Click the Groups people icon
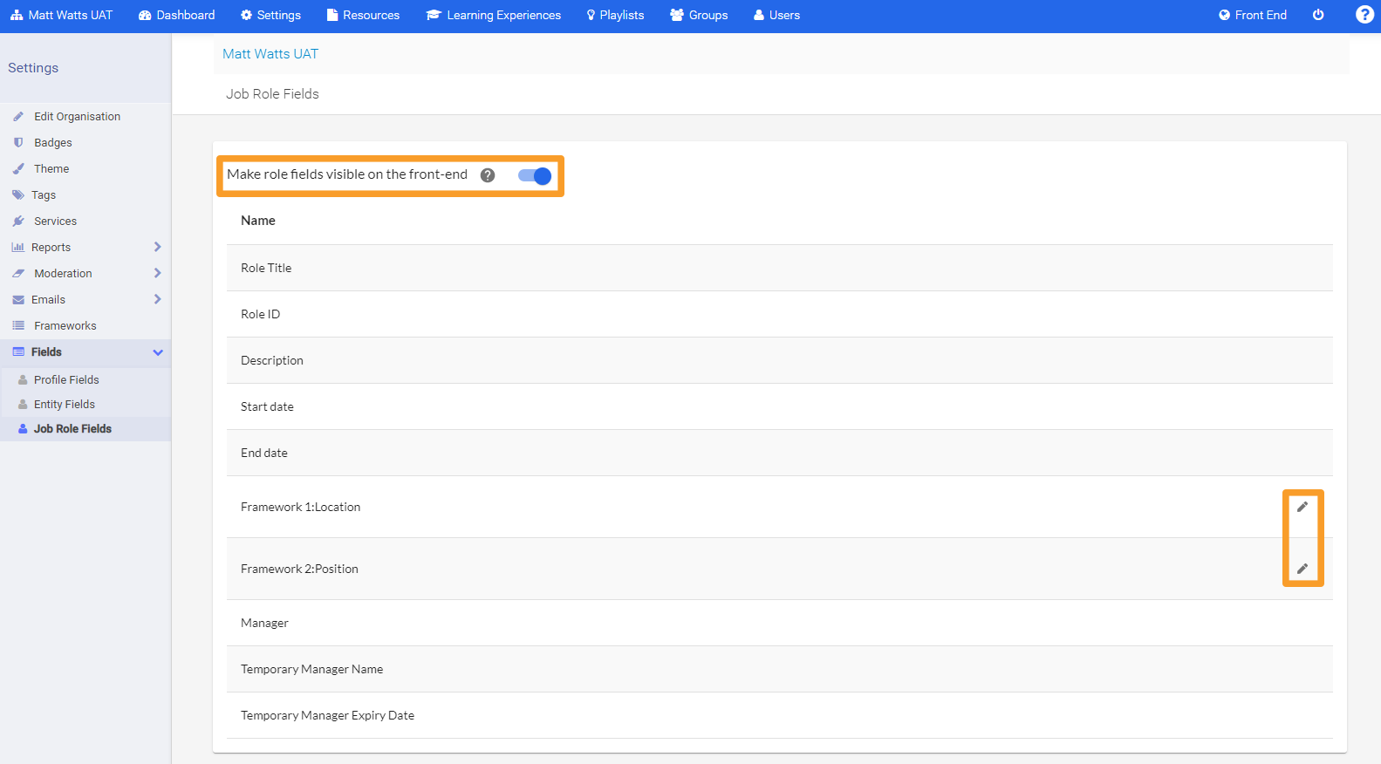 (x=677, y=15)
